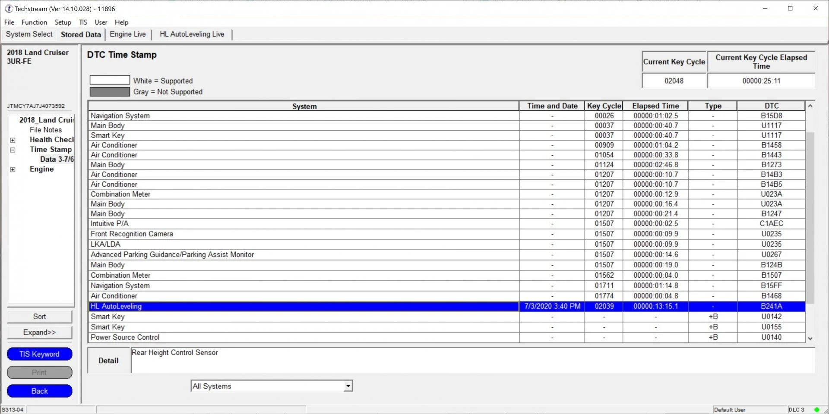This screenshot has width=829, height=414.
Task: Expand the Engine tree node
Action: tap(13, 169)
